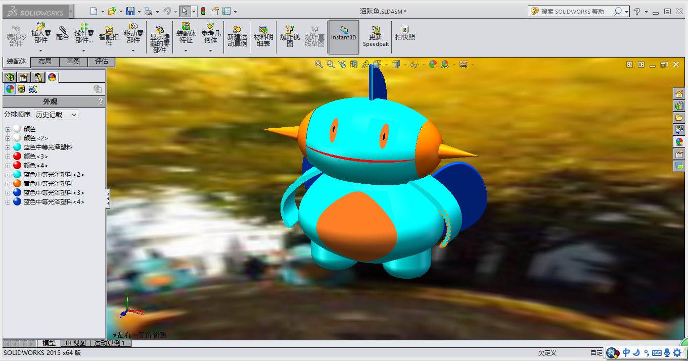The width and height of the screenshot is (688, 361).
Task: Click Reference Geometry (参考几何体) tool
Action: coord(211,33)
